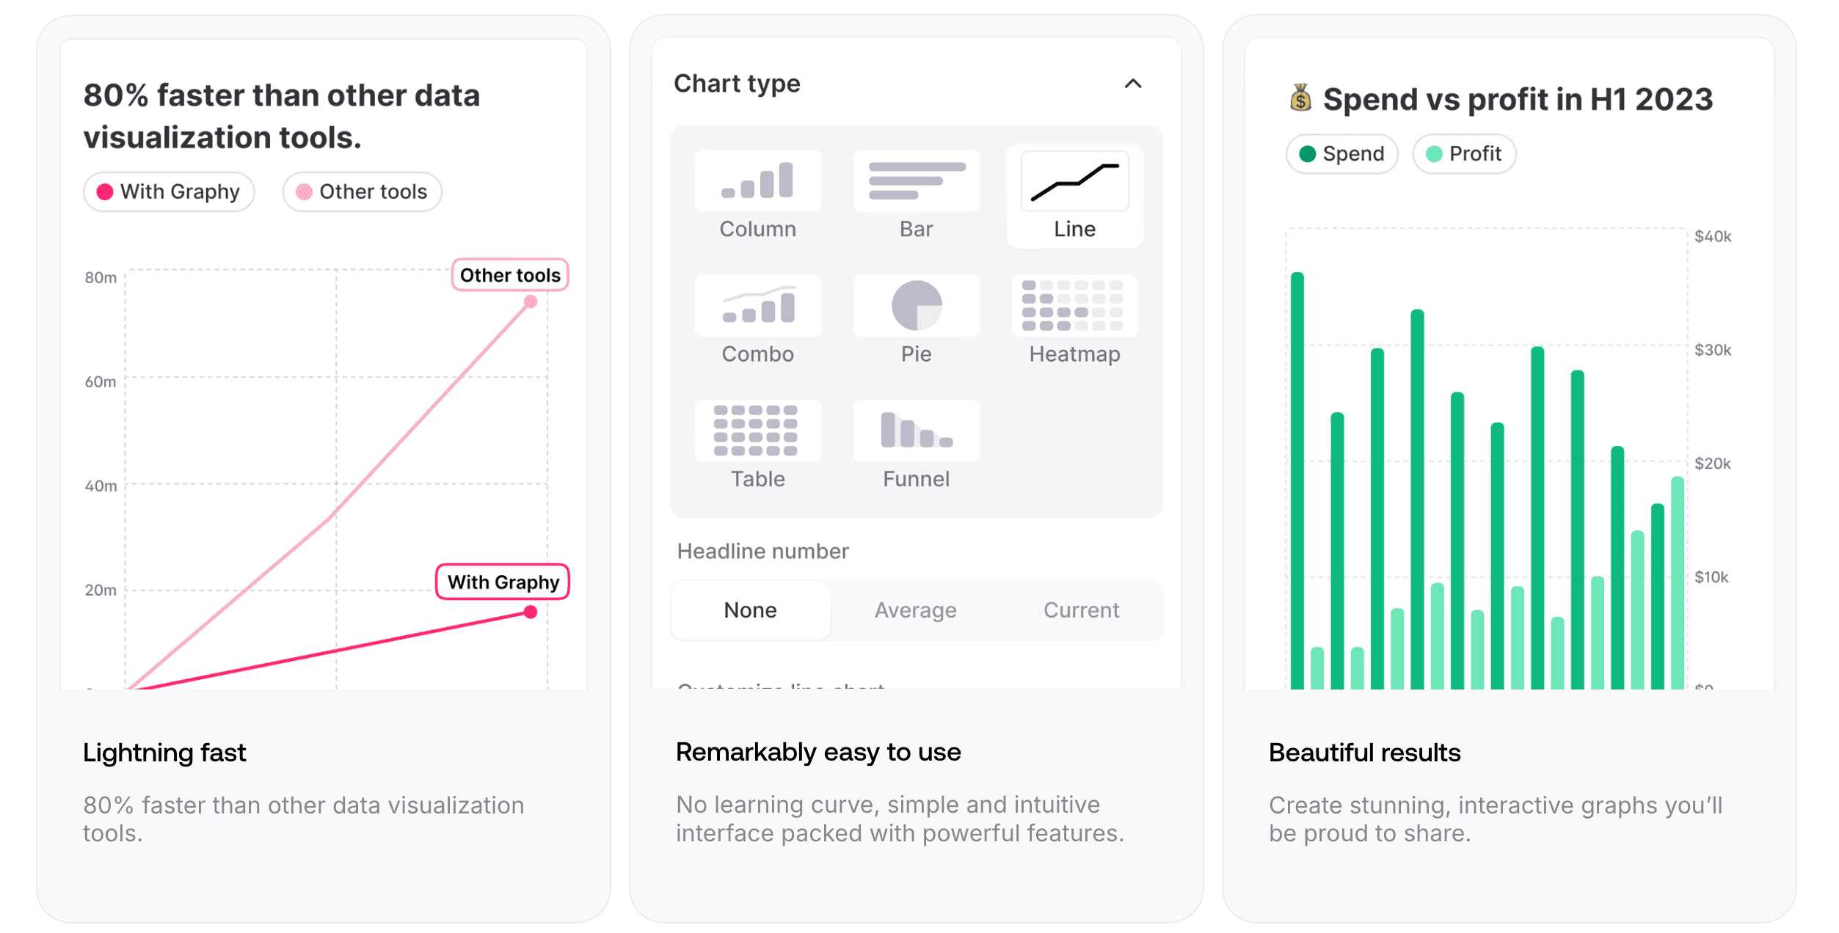This screenshot has width=1839, height=933.
Task: Select the Column chart type icon
Action: 757,181
